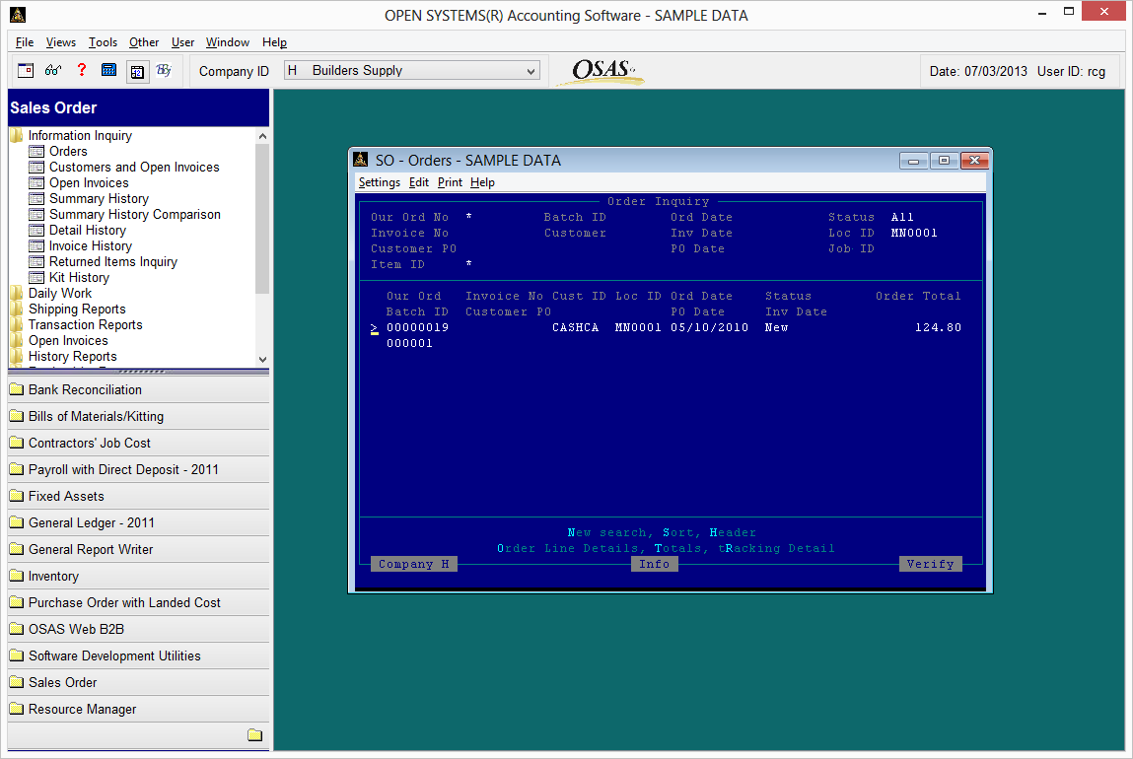Click the eyeglasses view icon
The width and height of the screenshot is (1133, 759).
coord(52,70)
